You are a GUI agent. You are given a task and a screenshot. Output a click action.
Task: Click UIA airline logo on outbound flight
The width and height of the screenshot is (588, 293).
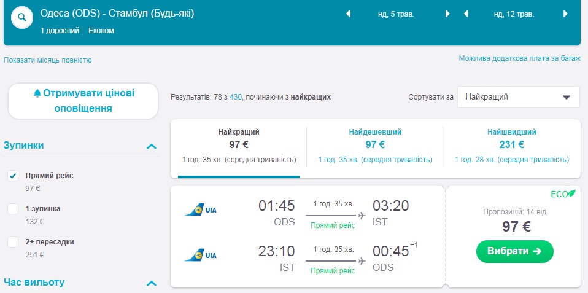point(201,211)
